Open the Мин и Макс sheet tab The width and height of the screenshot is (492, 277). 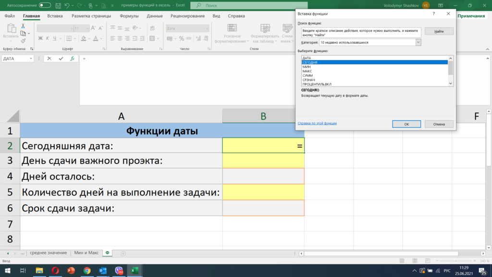click(86, 253)
